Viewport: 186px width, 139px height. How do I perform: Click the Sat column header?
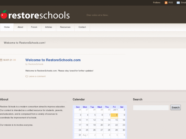tap(122, 107)
